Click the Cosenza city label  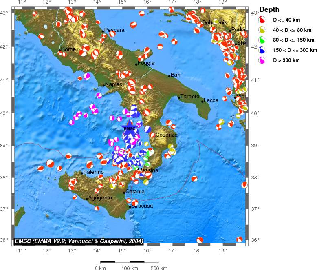click(x=167, y=135)
